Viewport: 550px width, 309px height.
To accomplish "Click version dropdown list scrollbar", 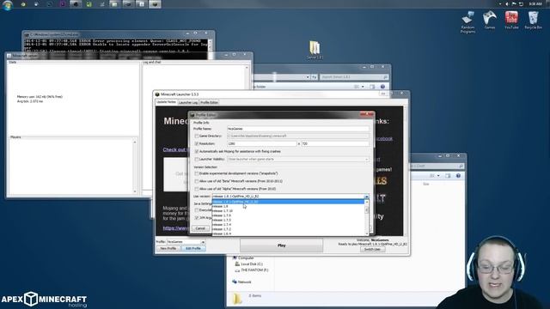I will [x=367, y=217].
